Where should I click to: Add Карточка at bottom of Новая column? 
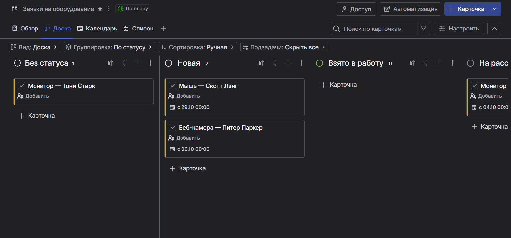tap(188, 168)
